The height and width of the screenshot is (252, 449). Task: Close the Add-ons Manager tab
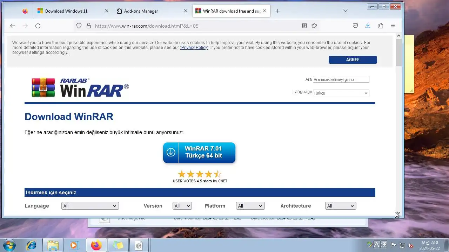pyautogui.click(x=186, y=11)
